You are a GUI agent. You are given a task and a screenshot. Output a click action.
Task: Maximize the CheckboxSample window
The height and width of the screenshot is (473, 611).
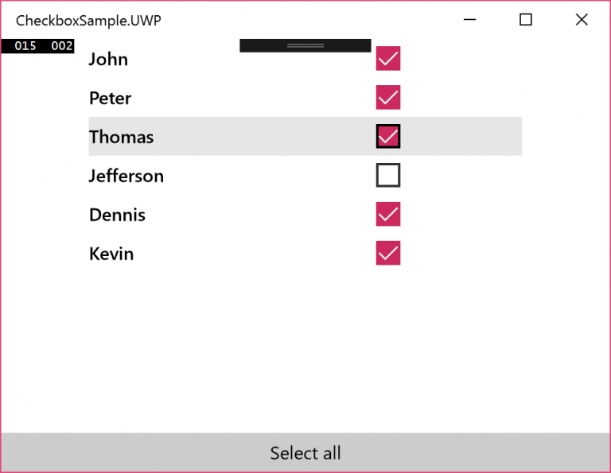click(526, 19)
